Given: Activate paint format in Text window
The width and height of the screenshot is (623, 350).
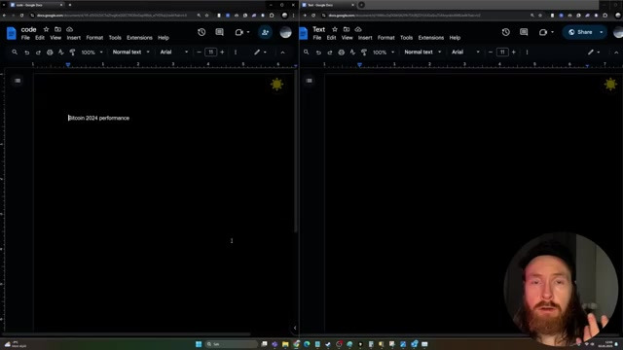Looking at the screenshot, I should tap(364, 52).
